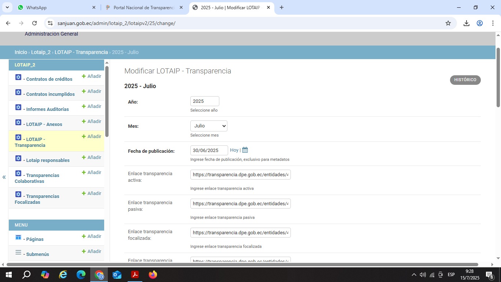Open Informes Auditorías in the sidebar

[47, 109]
